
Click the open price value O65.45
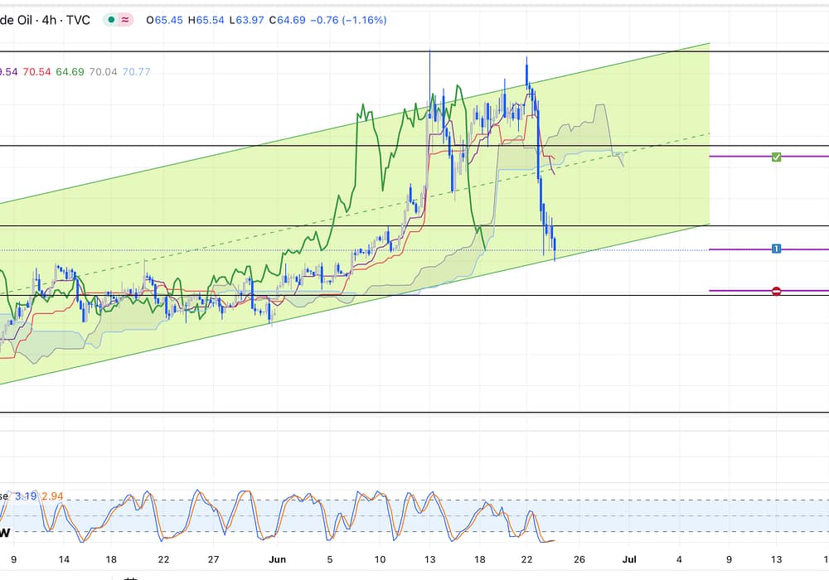pyautogui.click(x=162, y=20)
